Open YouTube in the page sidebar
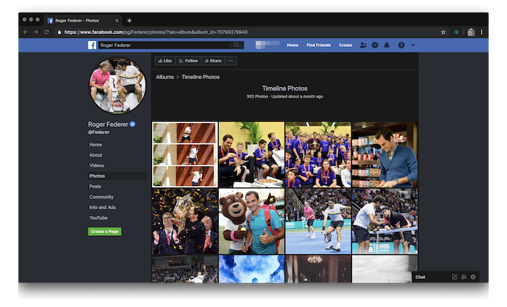Viewport: 507px width, 307px height. (98, 218)
